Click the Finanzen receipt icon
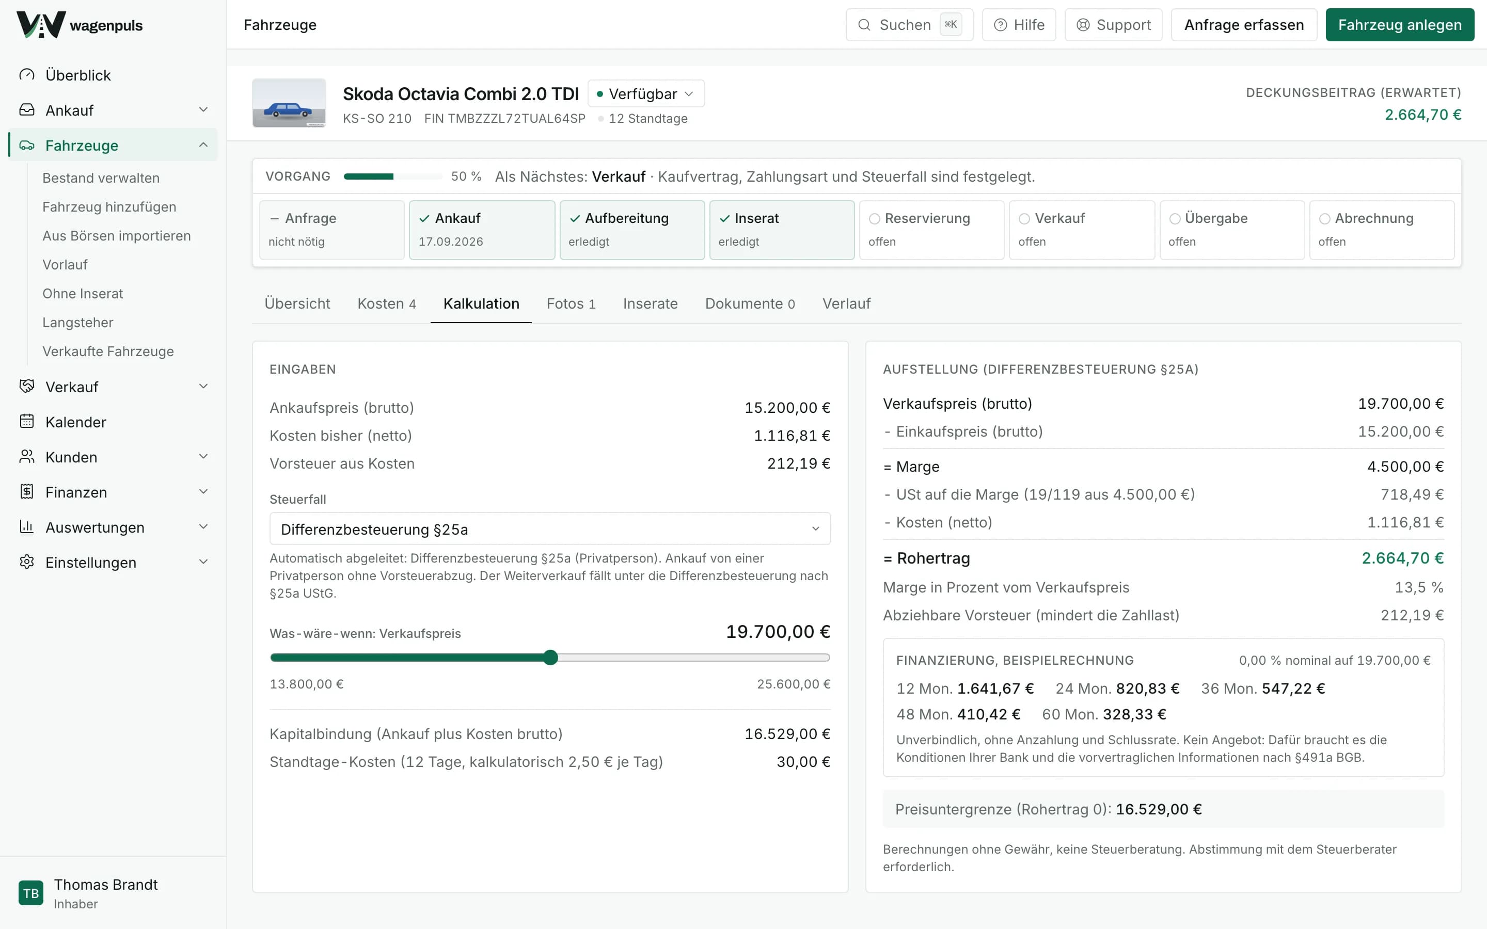This screenshot has height=929, width=1487. [x=26, y=491]
